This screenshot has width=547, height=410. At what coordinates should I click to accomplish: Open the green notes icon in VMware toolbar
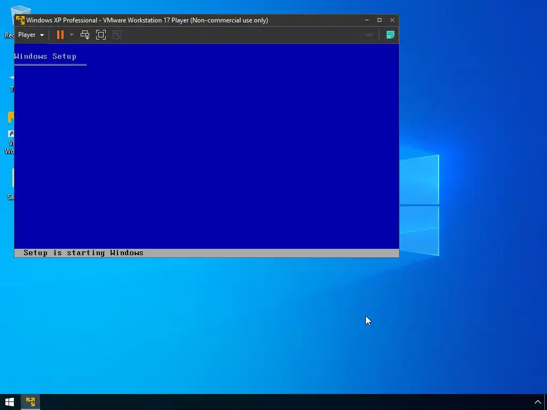(x=390, y=35)
